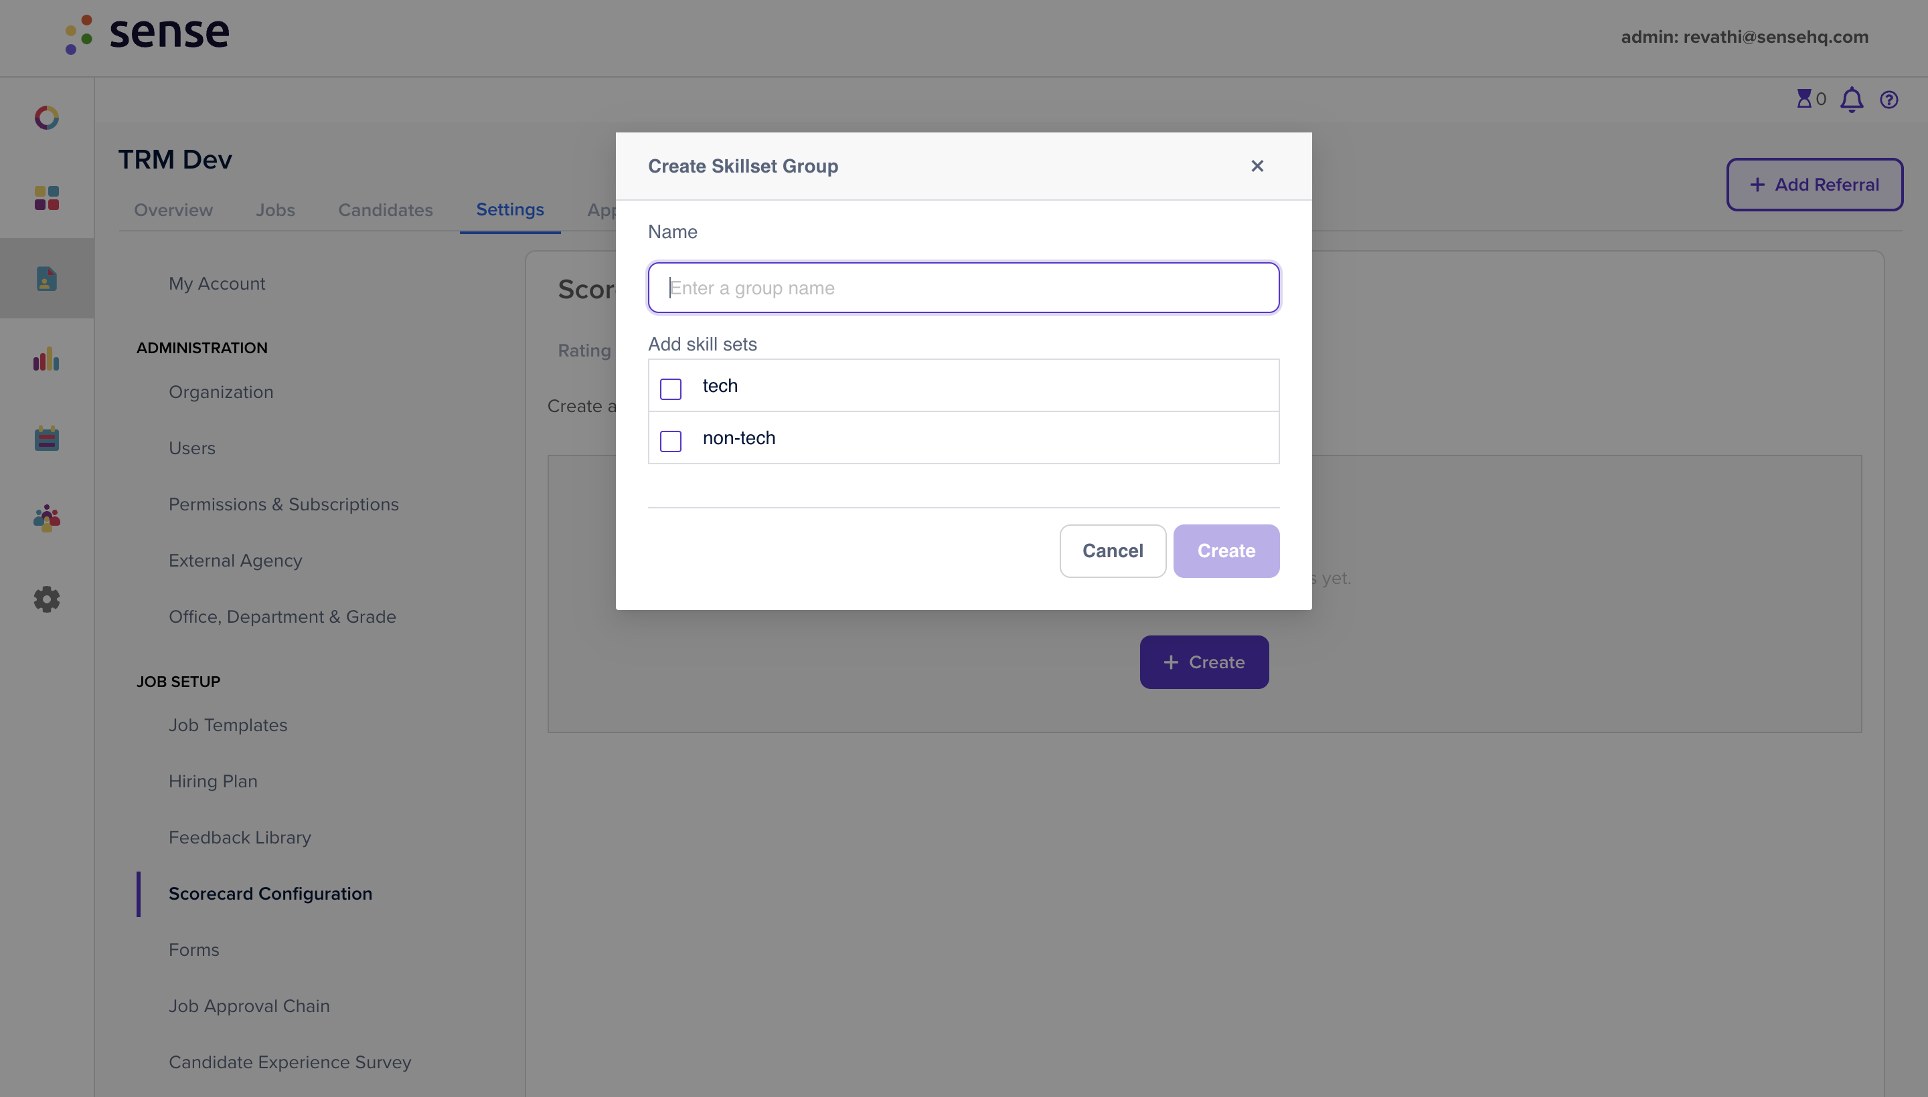This screenshot has width=1928, height=1097.
Task: Open Permissions & Subscriptions
Action: click(x=283, y=504)
